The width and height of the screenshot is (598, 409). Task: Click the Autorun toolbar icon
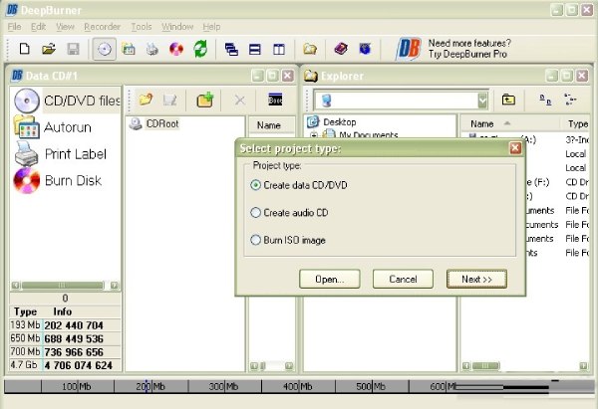point(129,49)
